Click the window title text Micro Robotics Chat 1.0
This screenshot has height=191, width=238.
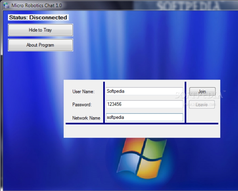click(36, 5)
